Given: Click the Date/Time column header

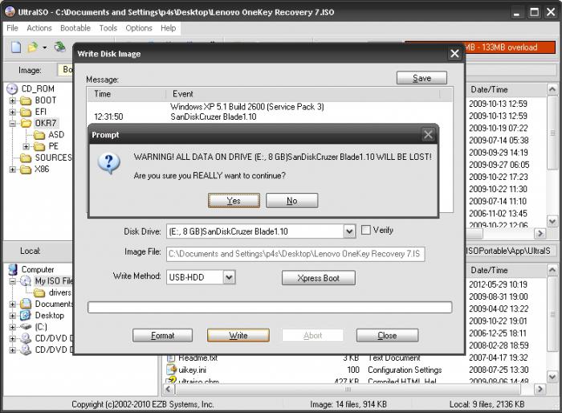Looking at the screenshot, I should (x=506, y=90).
